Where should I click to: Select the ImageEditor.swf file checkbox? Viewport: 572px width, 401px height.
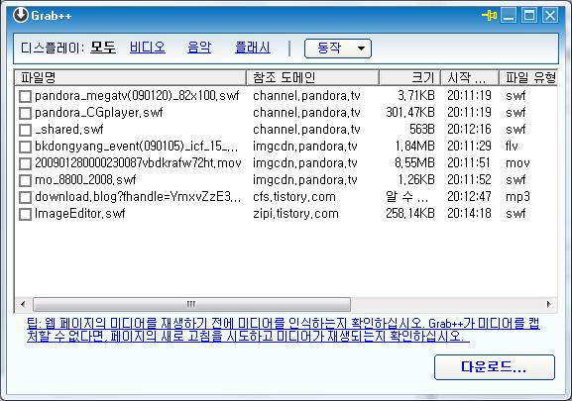pyautogui.click(x=25, y=214)
